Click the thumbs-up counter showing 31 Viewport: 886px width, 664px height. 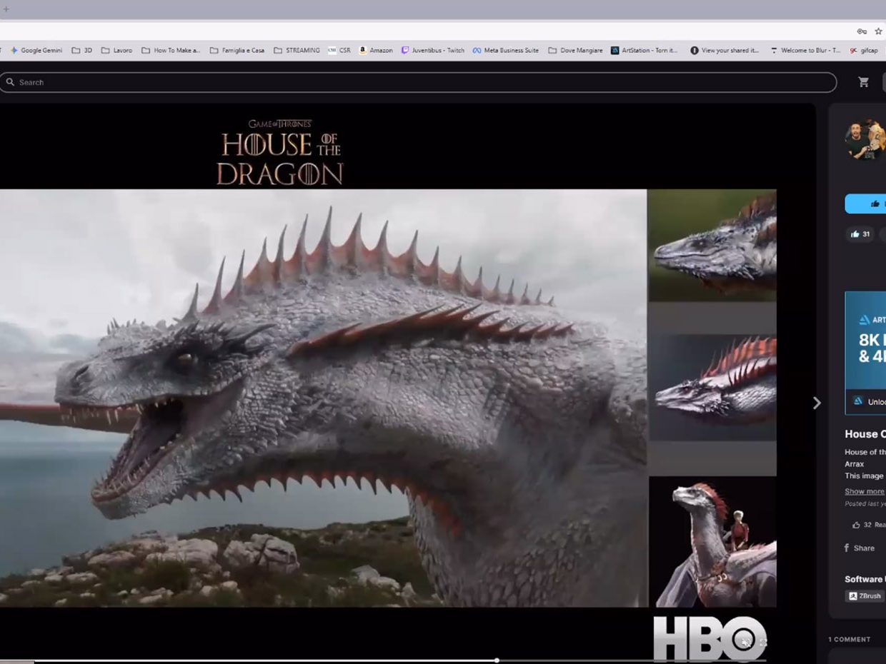[860, 234]
